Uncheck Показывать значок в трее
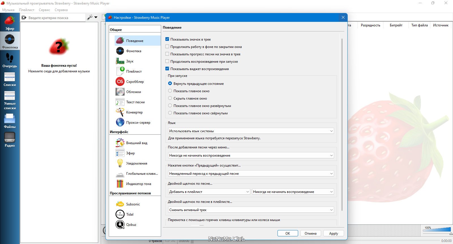The width and height of the screenshot is (453, 244). tap(167, 39)
